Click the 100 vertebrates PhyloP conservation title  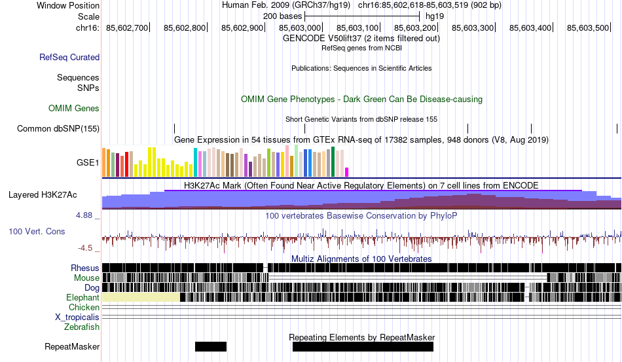tap(361, 215)
